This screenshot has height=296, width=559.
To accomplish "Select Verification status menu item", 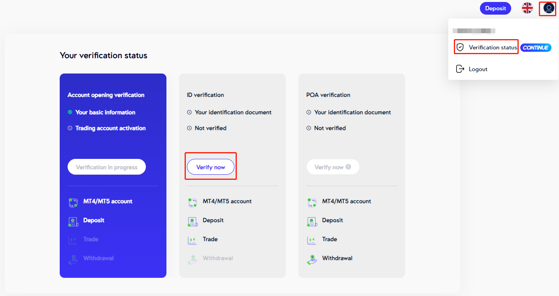I will [x=493, y=47].
